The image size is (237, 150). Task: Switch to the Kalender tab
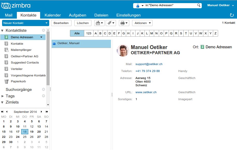point(53,15)
